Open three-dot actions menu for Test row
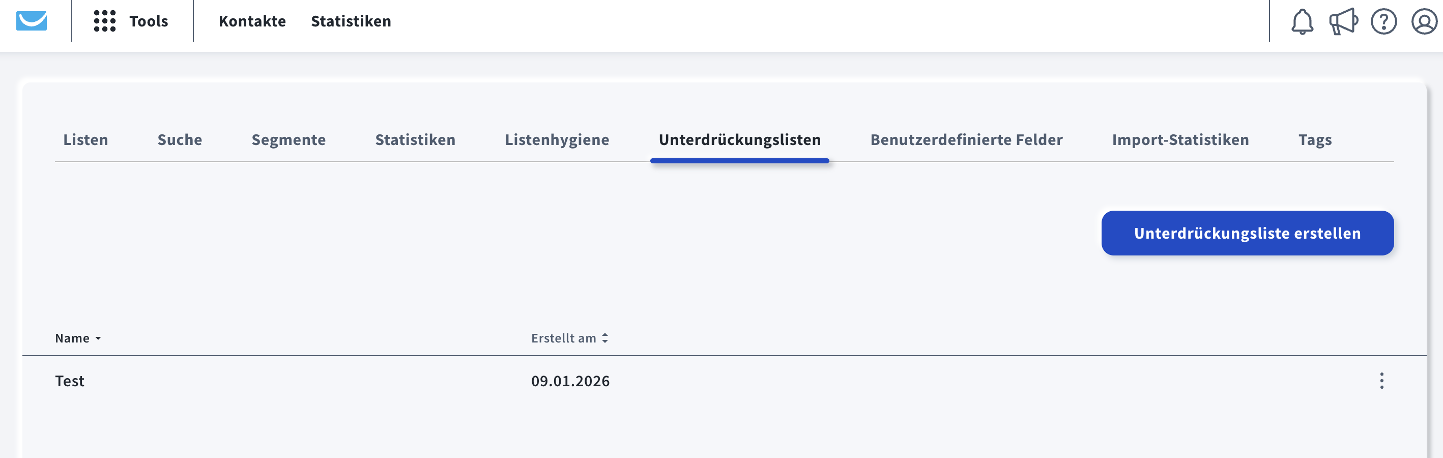The image size is (1443, 458). click(1381, 381)
